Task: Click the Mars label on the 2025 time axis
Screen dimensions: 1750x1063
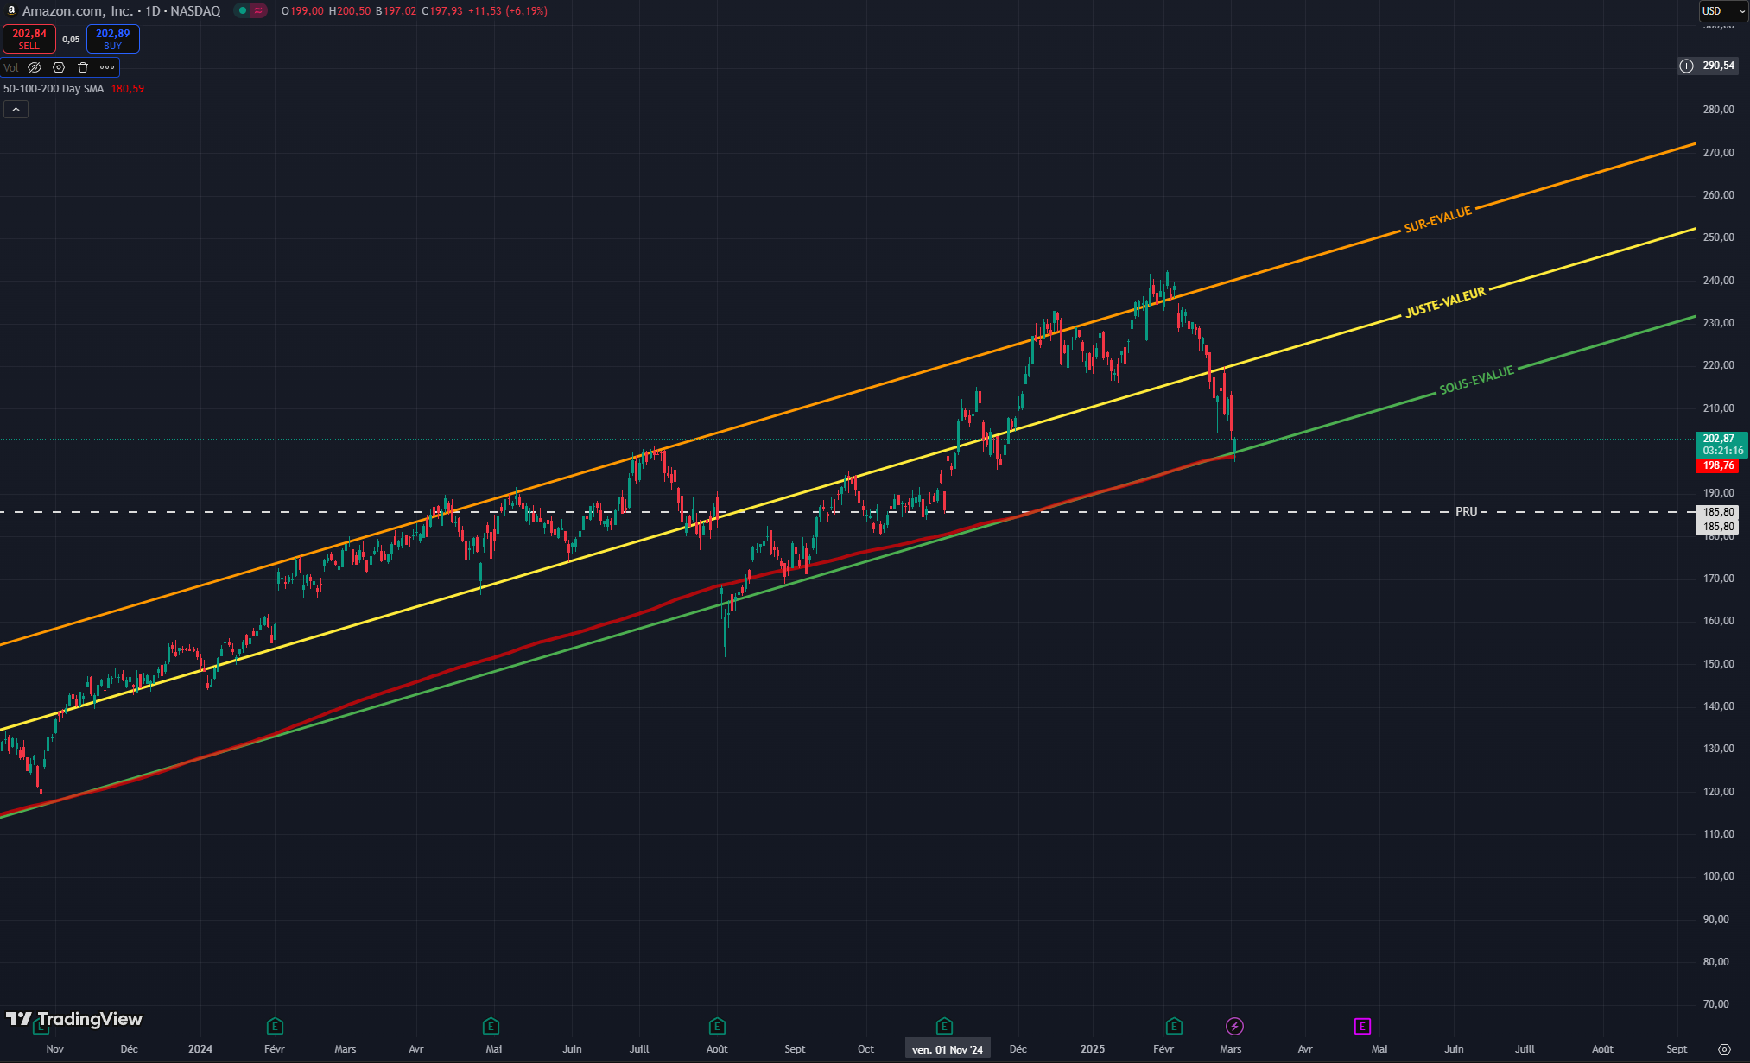Action: pyautogui.click(x=1231, y=1049)
